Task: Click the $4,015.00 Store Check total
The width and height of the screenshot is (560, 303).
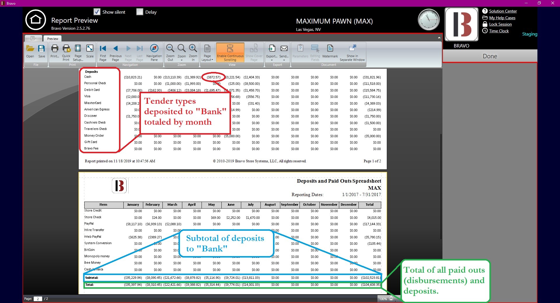Action: 374,218
